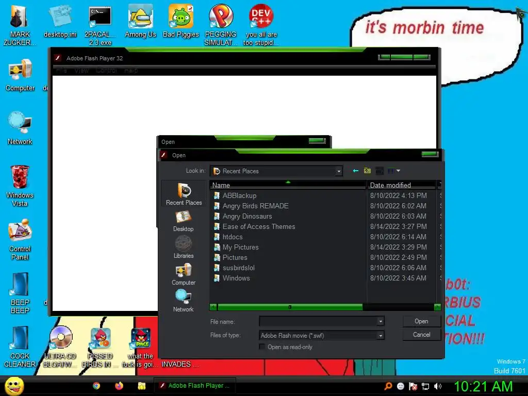Expand the File name dropdown arrow
This screenshot has height=396, width=528.
tap(381, 321)
